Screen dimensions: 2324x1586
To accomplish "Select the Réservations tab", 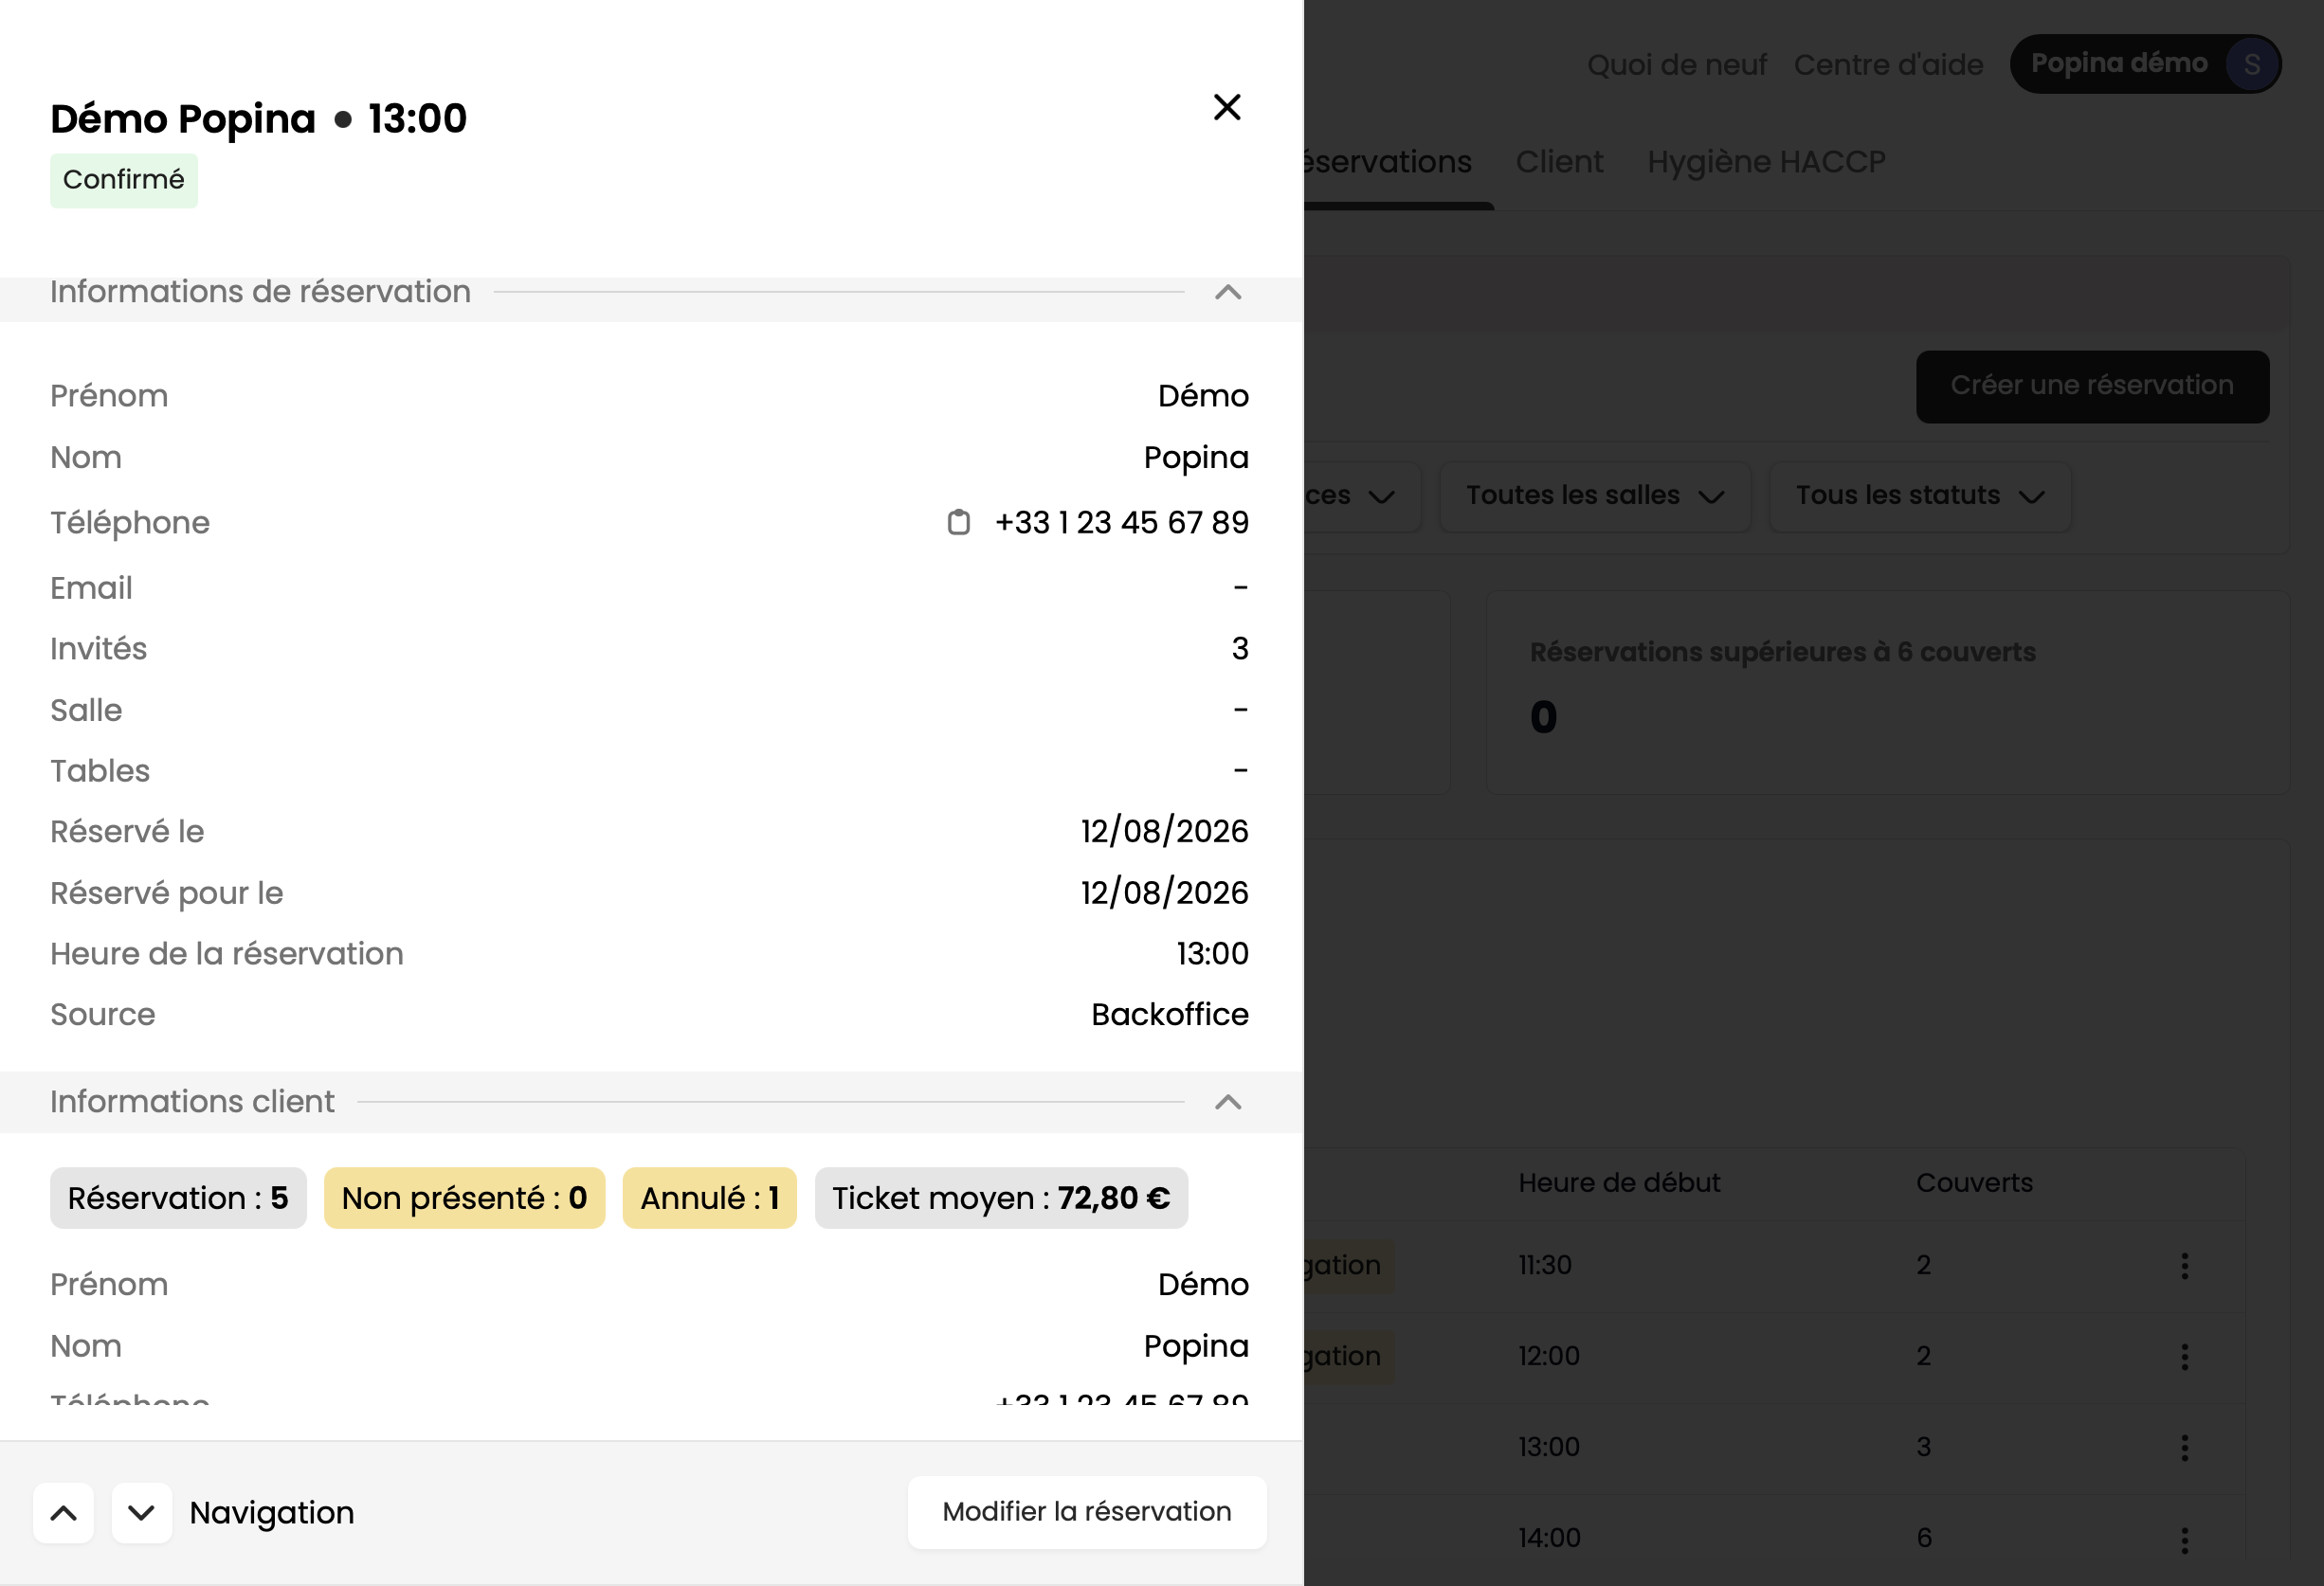I will [x=1388, y=162].
